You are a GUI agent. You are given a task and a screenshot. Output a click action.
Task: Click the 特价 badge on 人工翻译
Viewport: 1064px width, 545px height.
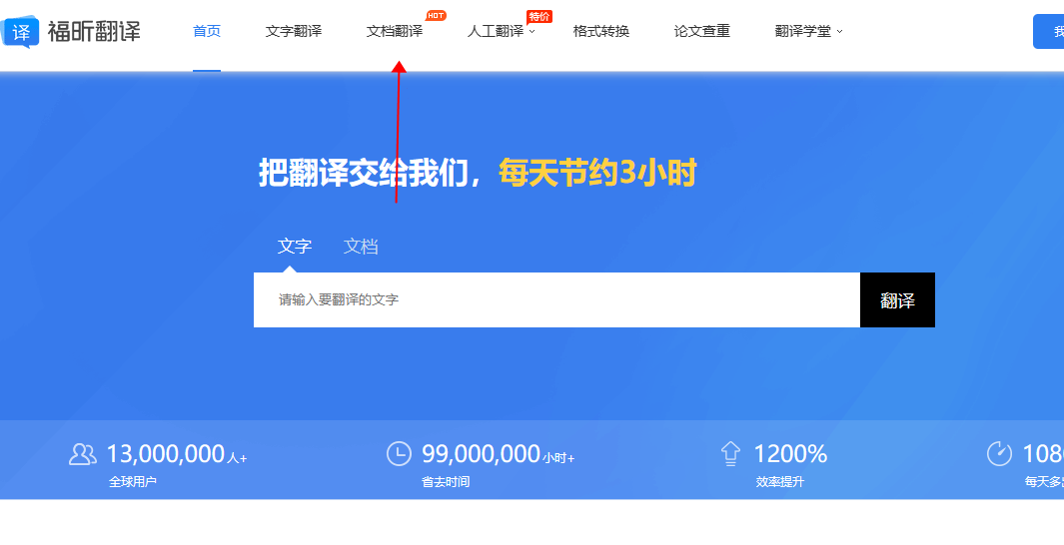point(538,17)
